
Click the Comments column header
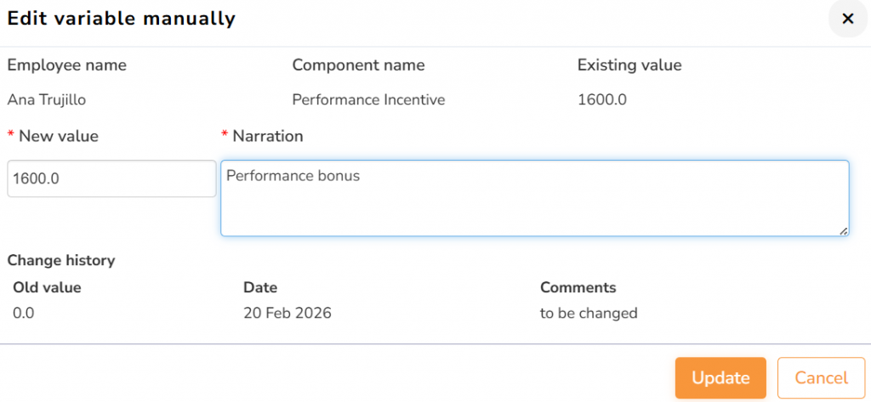pos(578,287)
